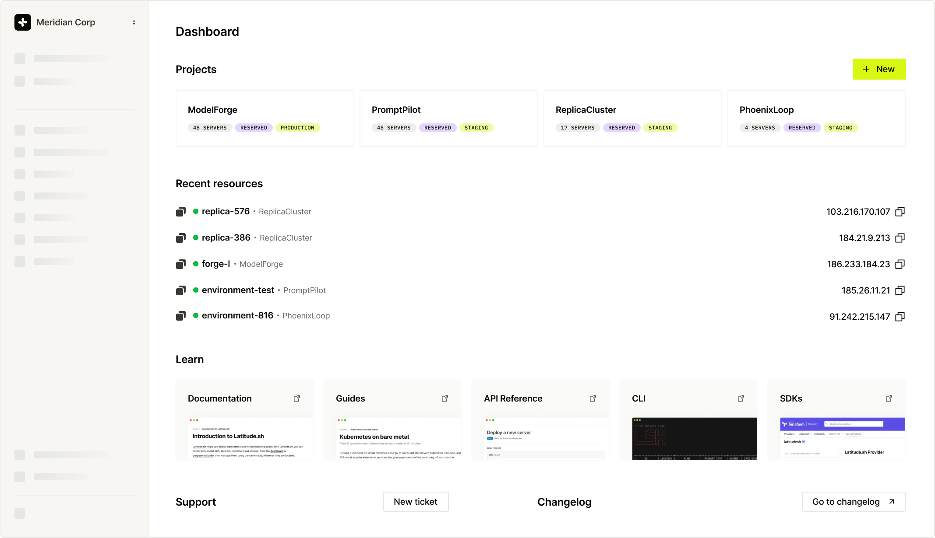The height and width of the screenshot is (538, 935).
Task: Open the CLI terminal preview thumbnail
Action: (695, 439)
